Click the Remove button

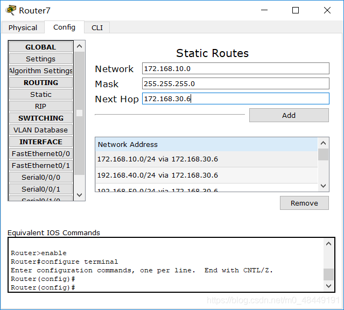tap(304, 203)
